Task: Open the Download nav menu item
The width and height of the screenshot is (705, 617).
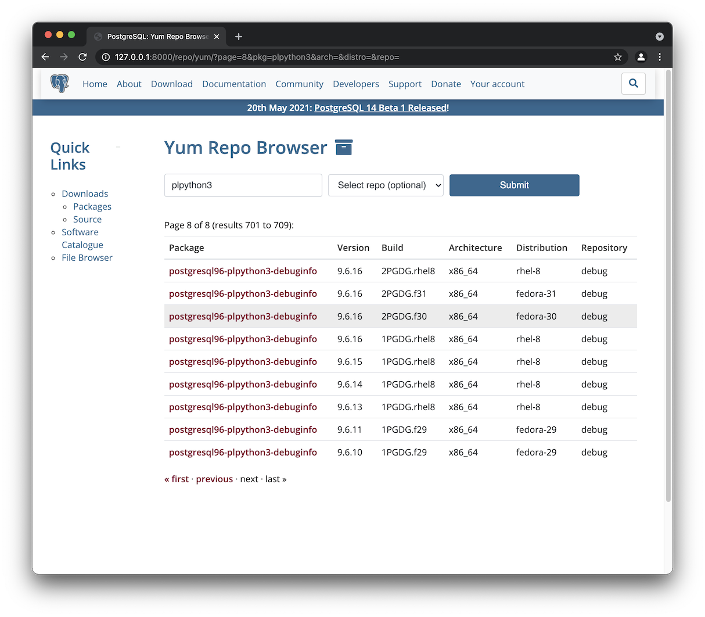Action: (x=171, y=84)
